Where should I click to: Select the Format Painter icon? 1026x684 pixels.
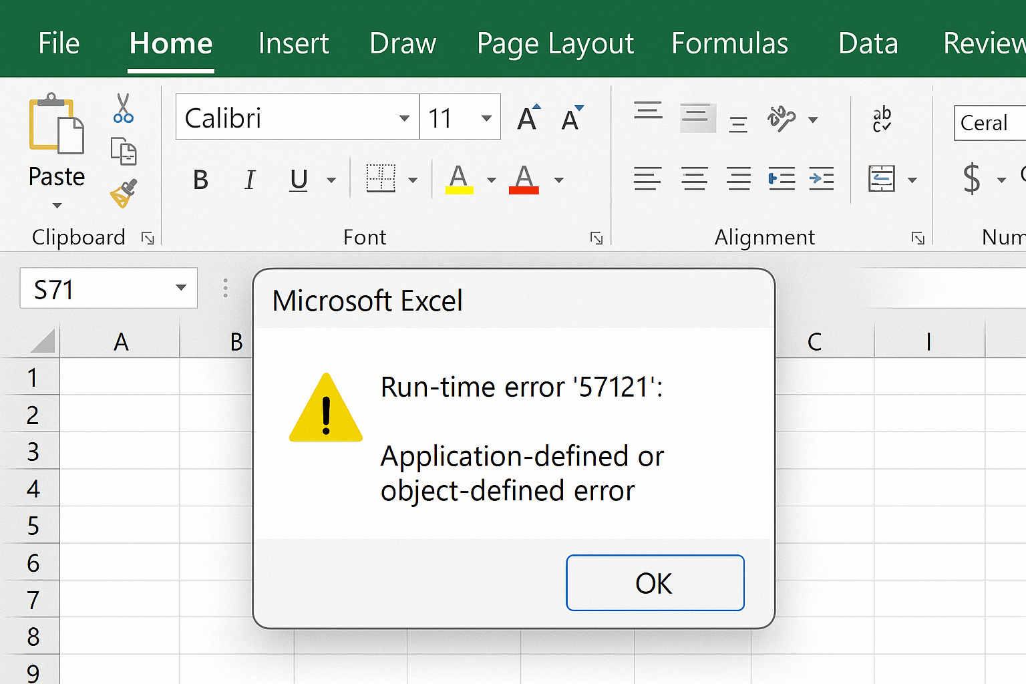click(x=122, y=194)
